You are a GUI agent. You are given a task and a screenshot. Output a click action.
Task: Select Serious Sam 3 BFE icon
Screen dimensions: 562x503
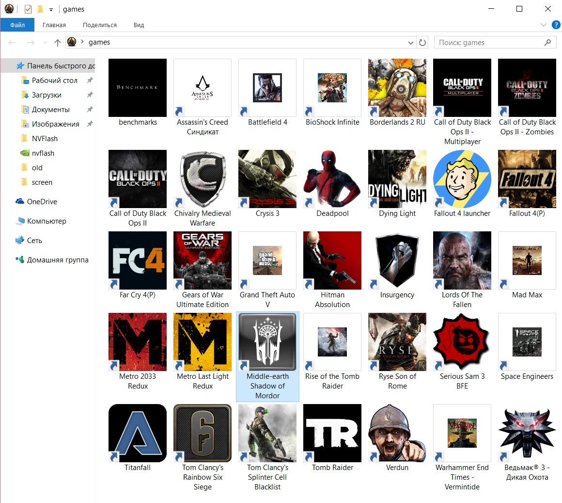[x=462, y=342]
